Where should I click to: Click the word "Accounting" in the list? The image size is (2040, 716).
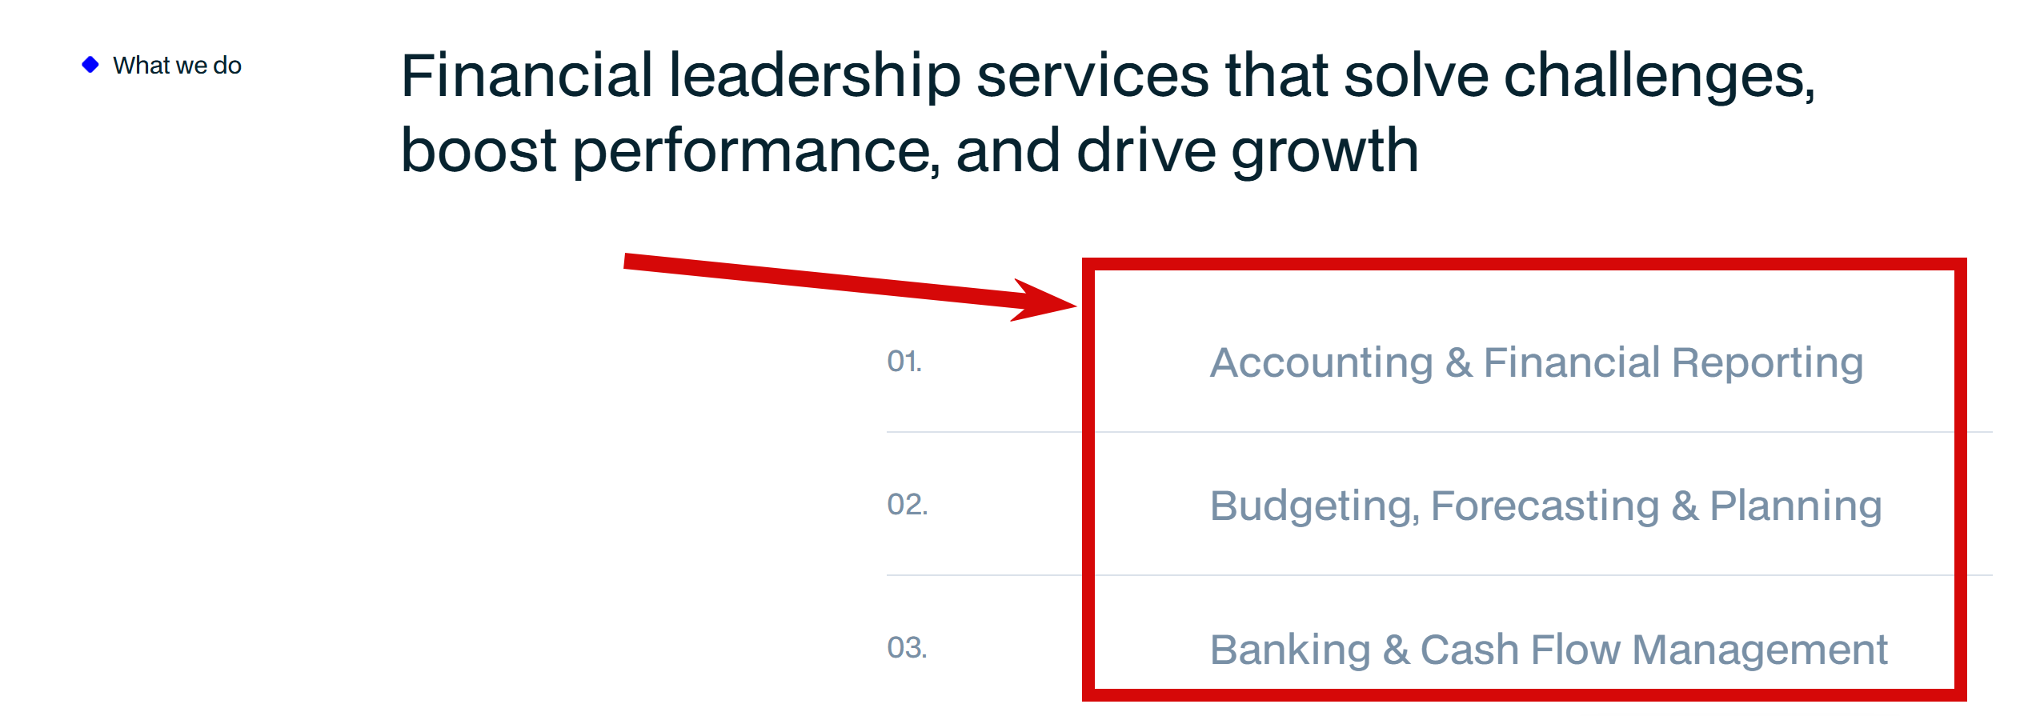pos(1321,364)
